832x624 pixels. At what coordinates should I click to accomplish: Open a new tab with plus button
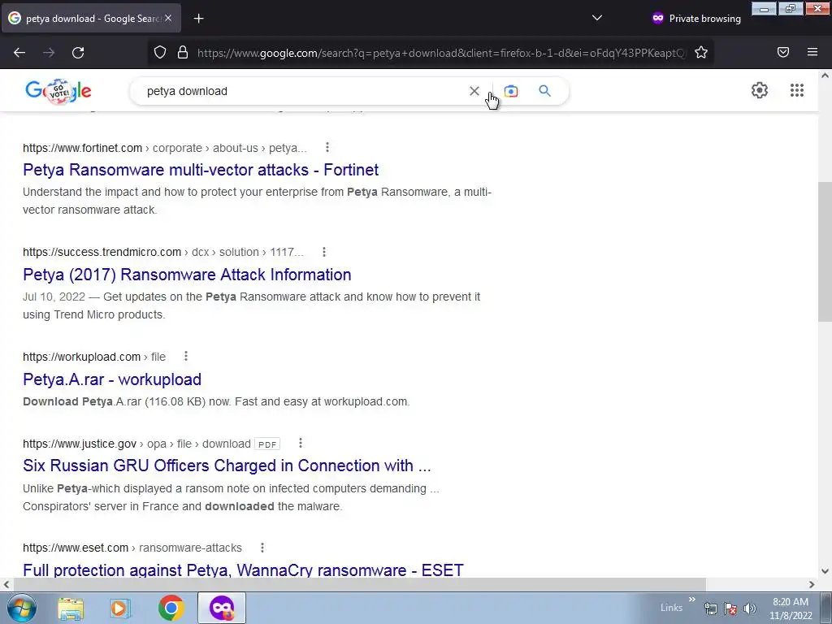[x=198, y=19]
